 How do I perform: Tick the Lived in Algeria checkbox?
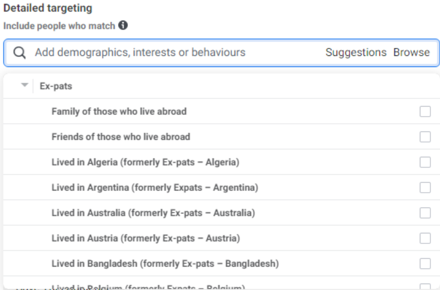[425, 162]
